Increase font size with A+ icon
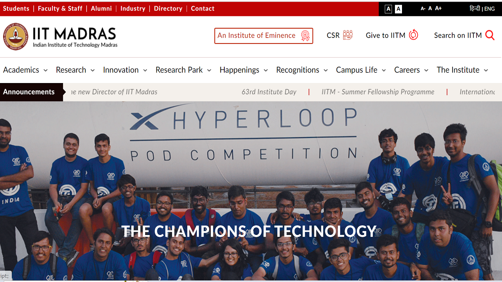502x282 pixels. tap(438, 9)
